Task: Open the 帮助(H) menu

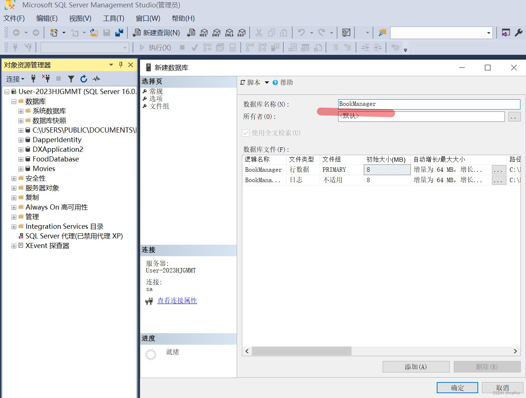Action: [183, 19]
